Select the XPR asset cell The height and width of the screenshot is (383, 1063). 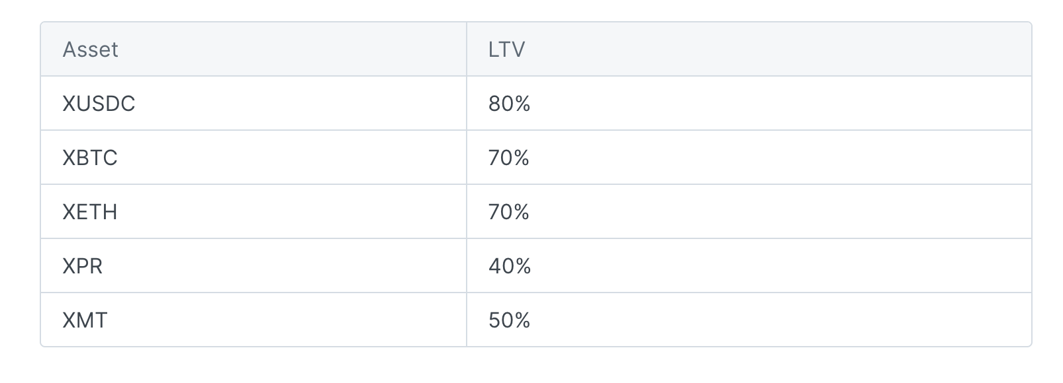tap(254, 266)
